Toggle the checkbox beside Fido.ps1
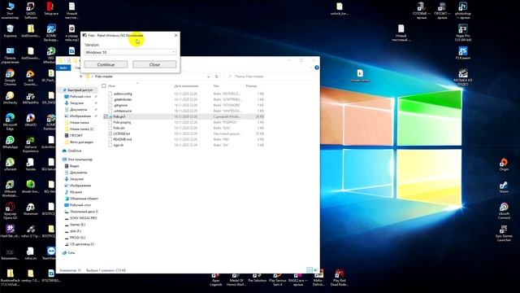This screenshot has width=520, height=293. (x=106, y=116)
